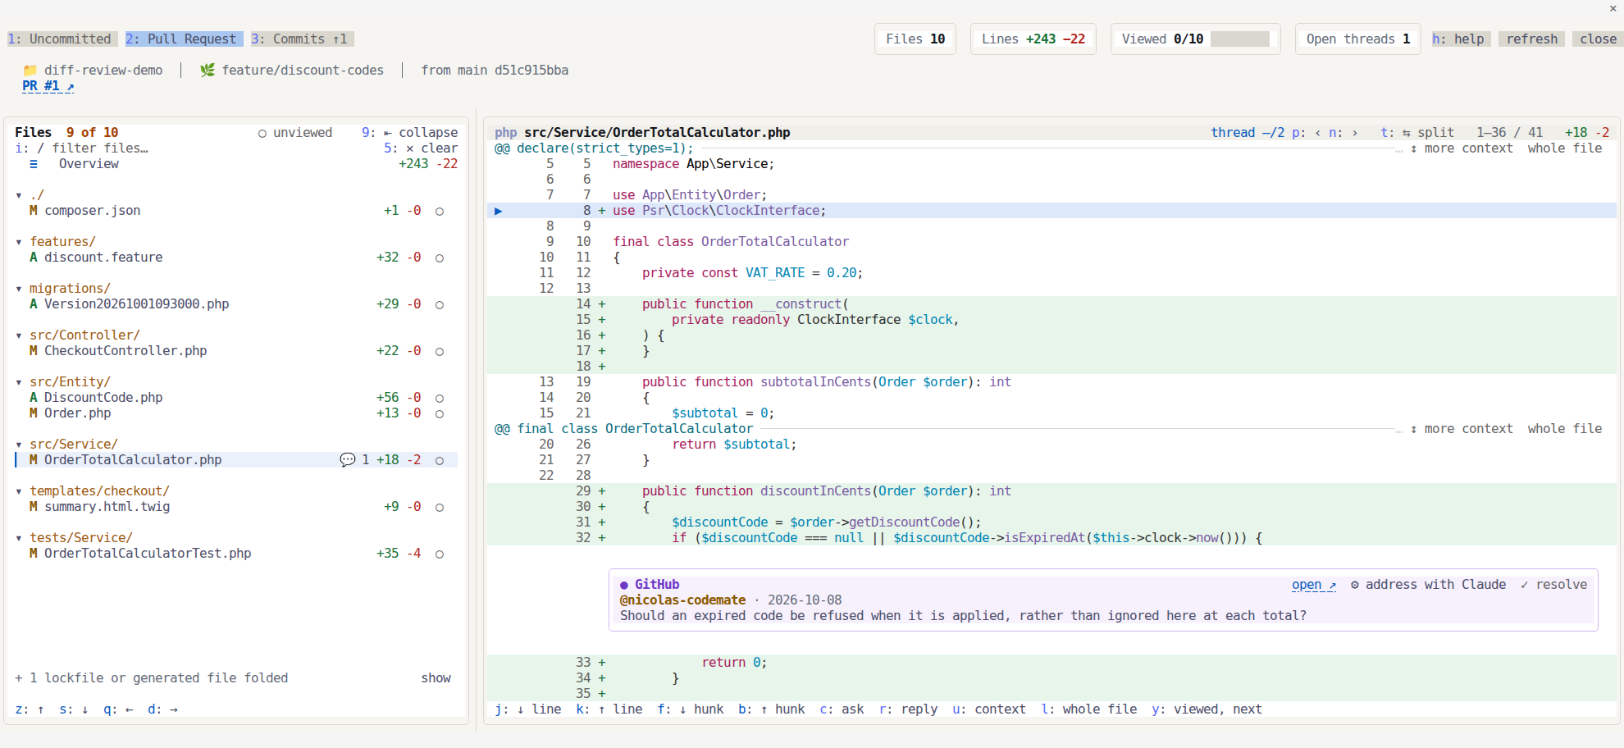Collapse the features/ folder

[19, 242]
